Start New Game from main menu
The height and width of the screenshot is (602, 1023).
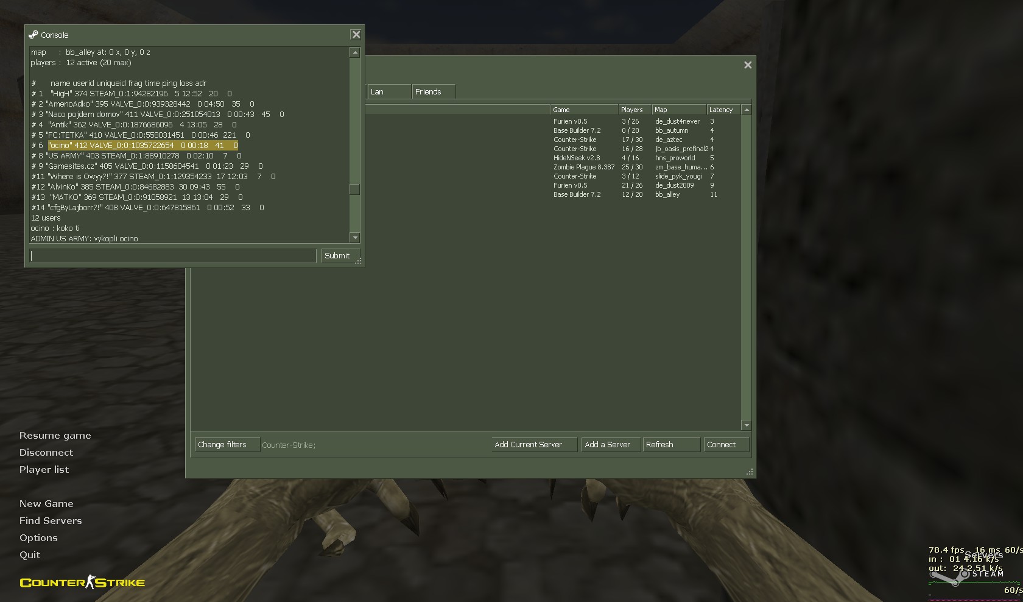pos(46,504)
